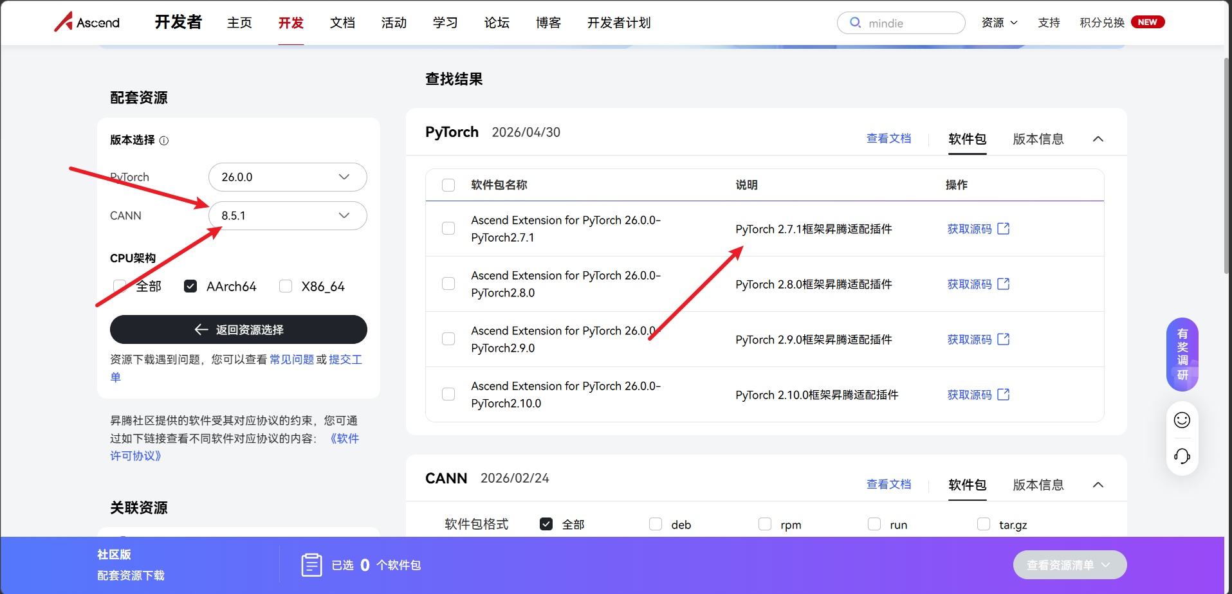Viewport: 1232px width, 594px height.
Task: Check the PyTorch2.8.0 package checkbox
Action: (448, 283)
